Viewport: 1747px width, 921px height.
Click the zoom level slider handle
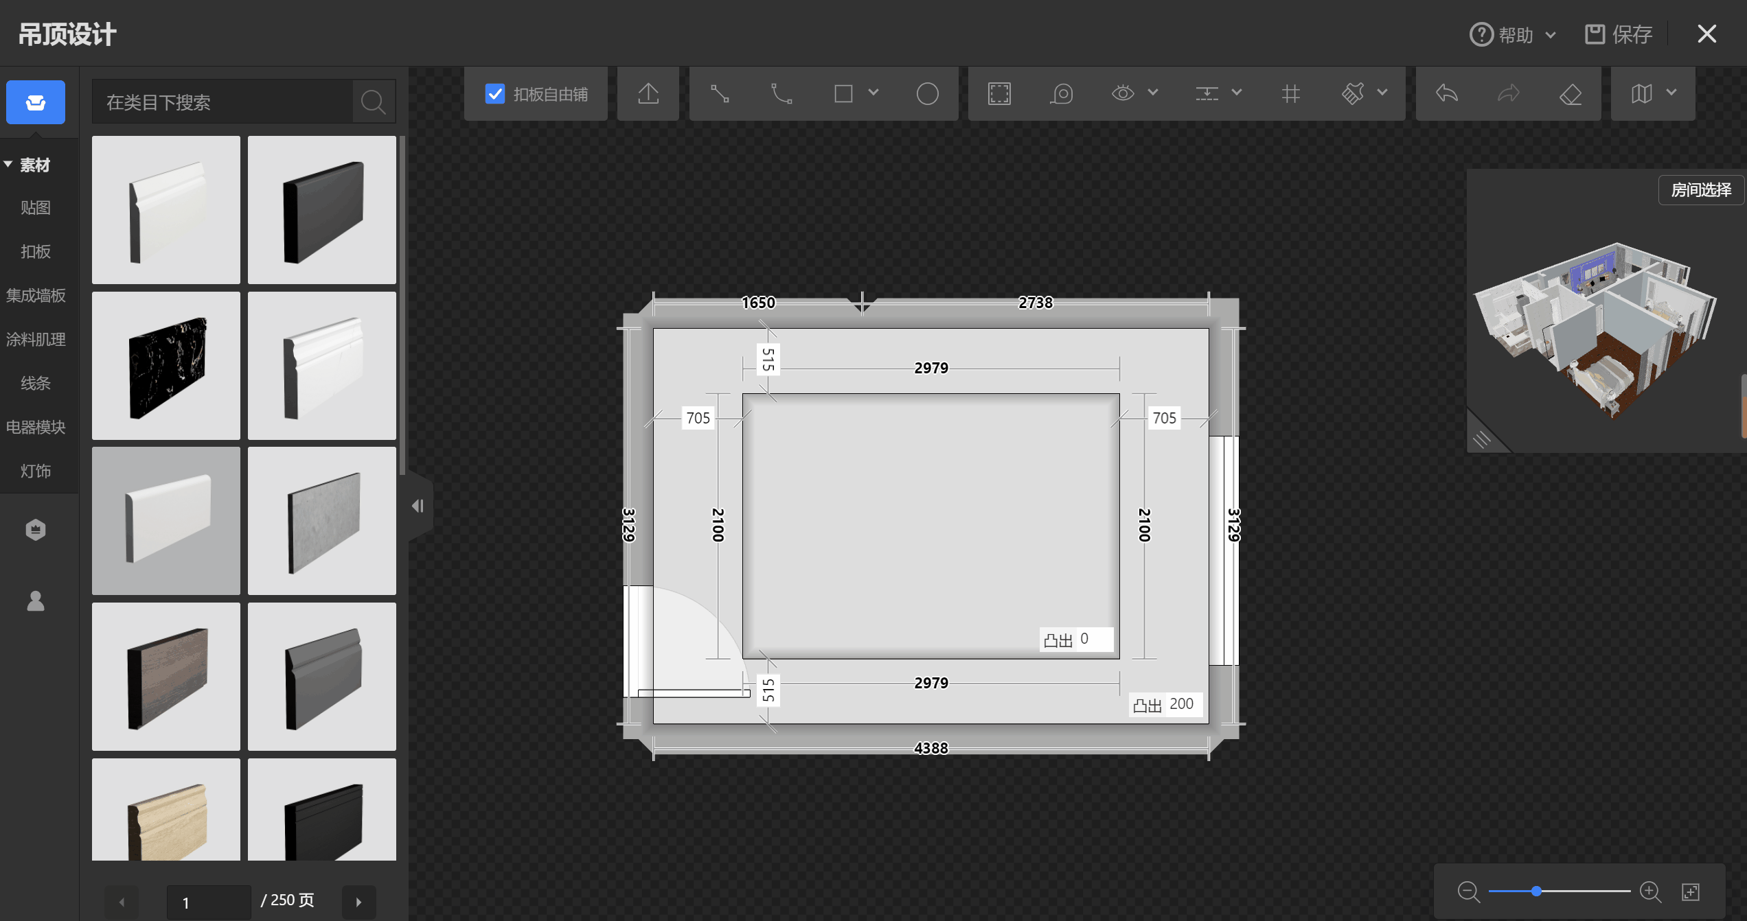1536,891
